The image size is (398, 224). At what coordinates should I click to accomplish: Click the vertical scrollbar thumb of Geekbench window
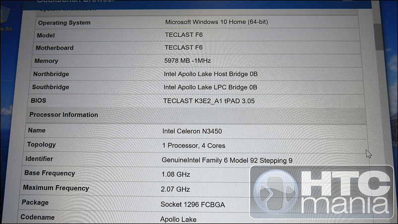click(379, 37)
